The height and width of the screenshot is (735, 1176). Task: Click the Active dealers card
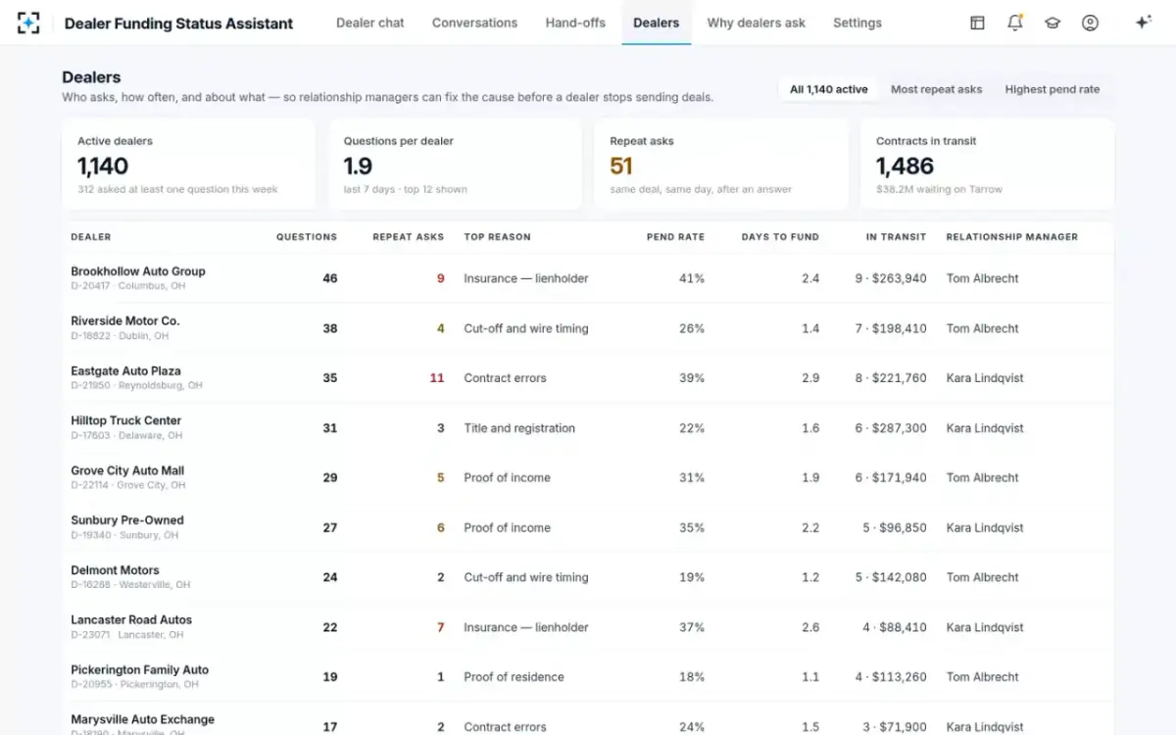click(x=188, y=164)
